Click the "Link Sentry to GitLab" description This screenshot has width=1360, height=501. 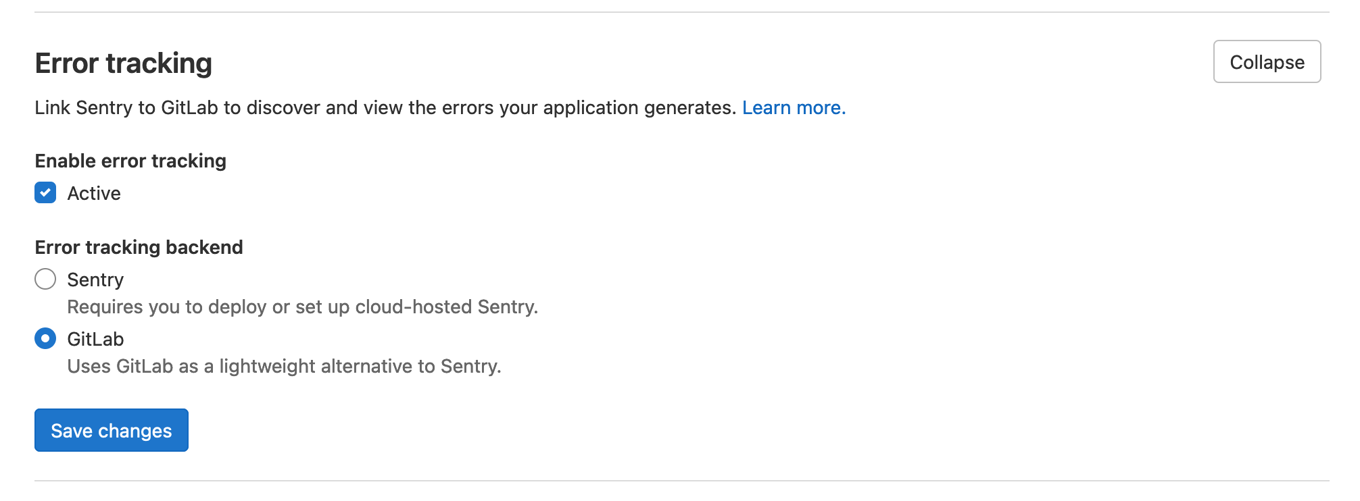pos(385,108)
